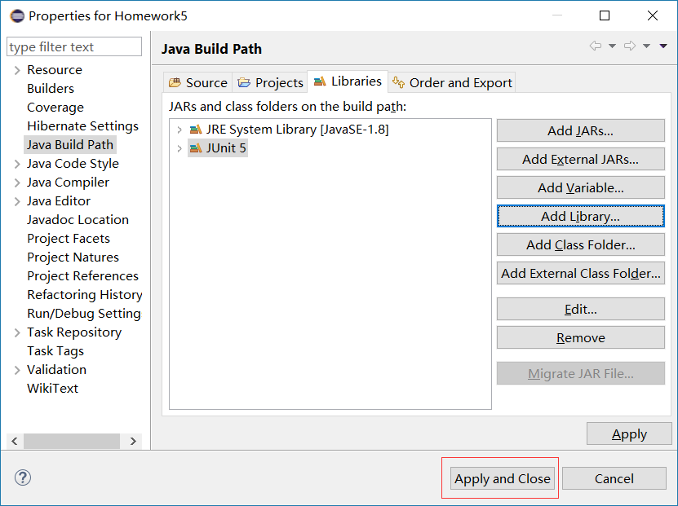
Task: Click the Eclipse icon in title bar
Action: [x=16, y=15]
